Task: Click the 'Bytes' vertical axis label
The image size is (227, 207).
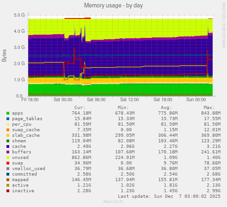Action: (4, 55)
